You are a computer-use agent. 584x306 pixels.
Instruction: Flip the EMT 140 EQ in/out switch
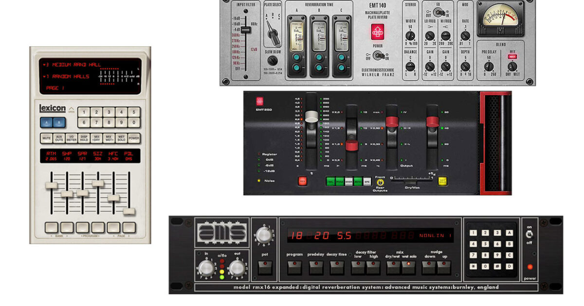coord(437,11)
